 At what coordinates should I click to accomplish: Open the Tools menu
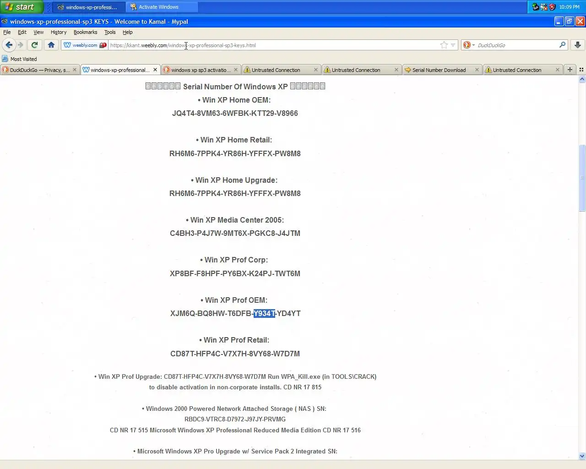pos(110,32)
